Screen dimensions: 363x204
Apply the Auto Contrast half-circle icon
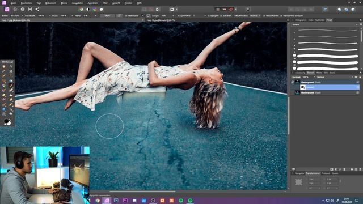88,10
